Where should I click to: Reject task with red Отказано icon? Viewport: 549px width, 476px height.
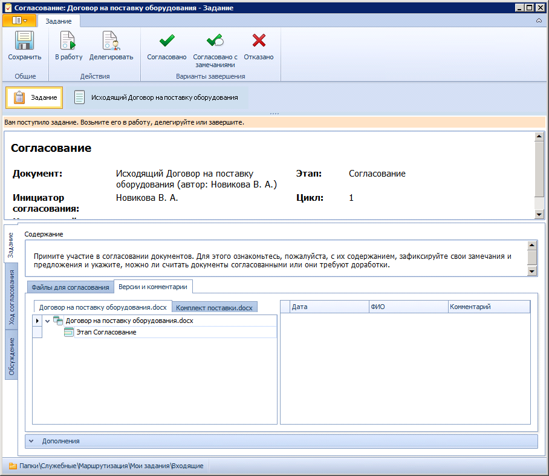(258, 41)
